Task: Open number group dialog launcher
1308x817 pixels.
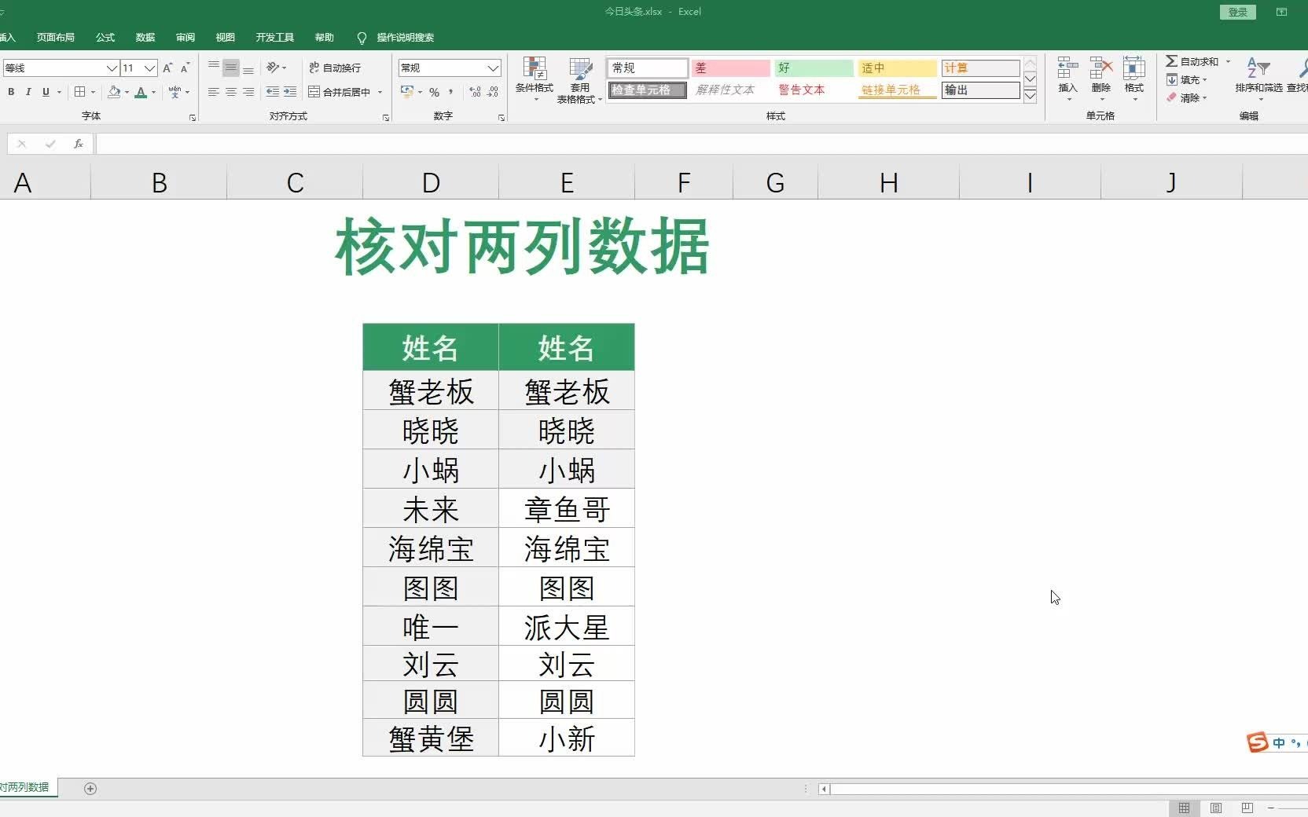Action: coord(502,118)
